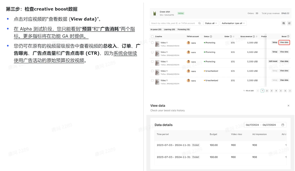Click the Budget column header
The image size is (295, 171).
[213, 134]
